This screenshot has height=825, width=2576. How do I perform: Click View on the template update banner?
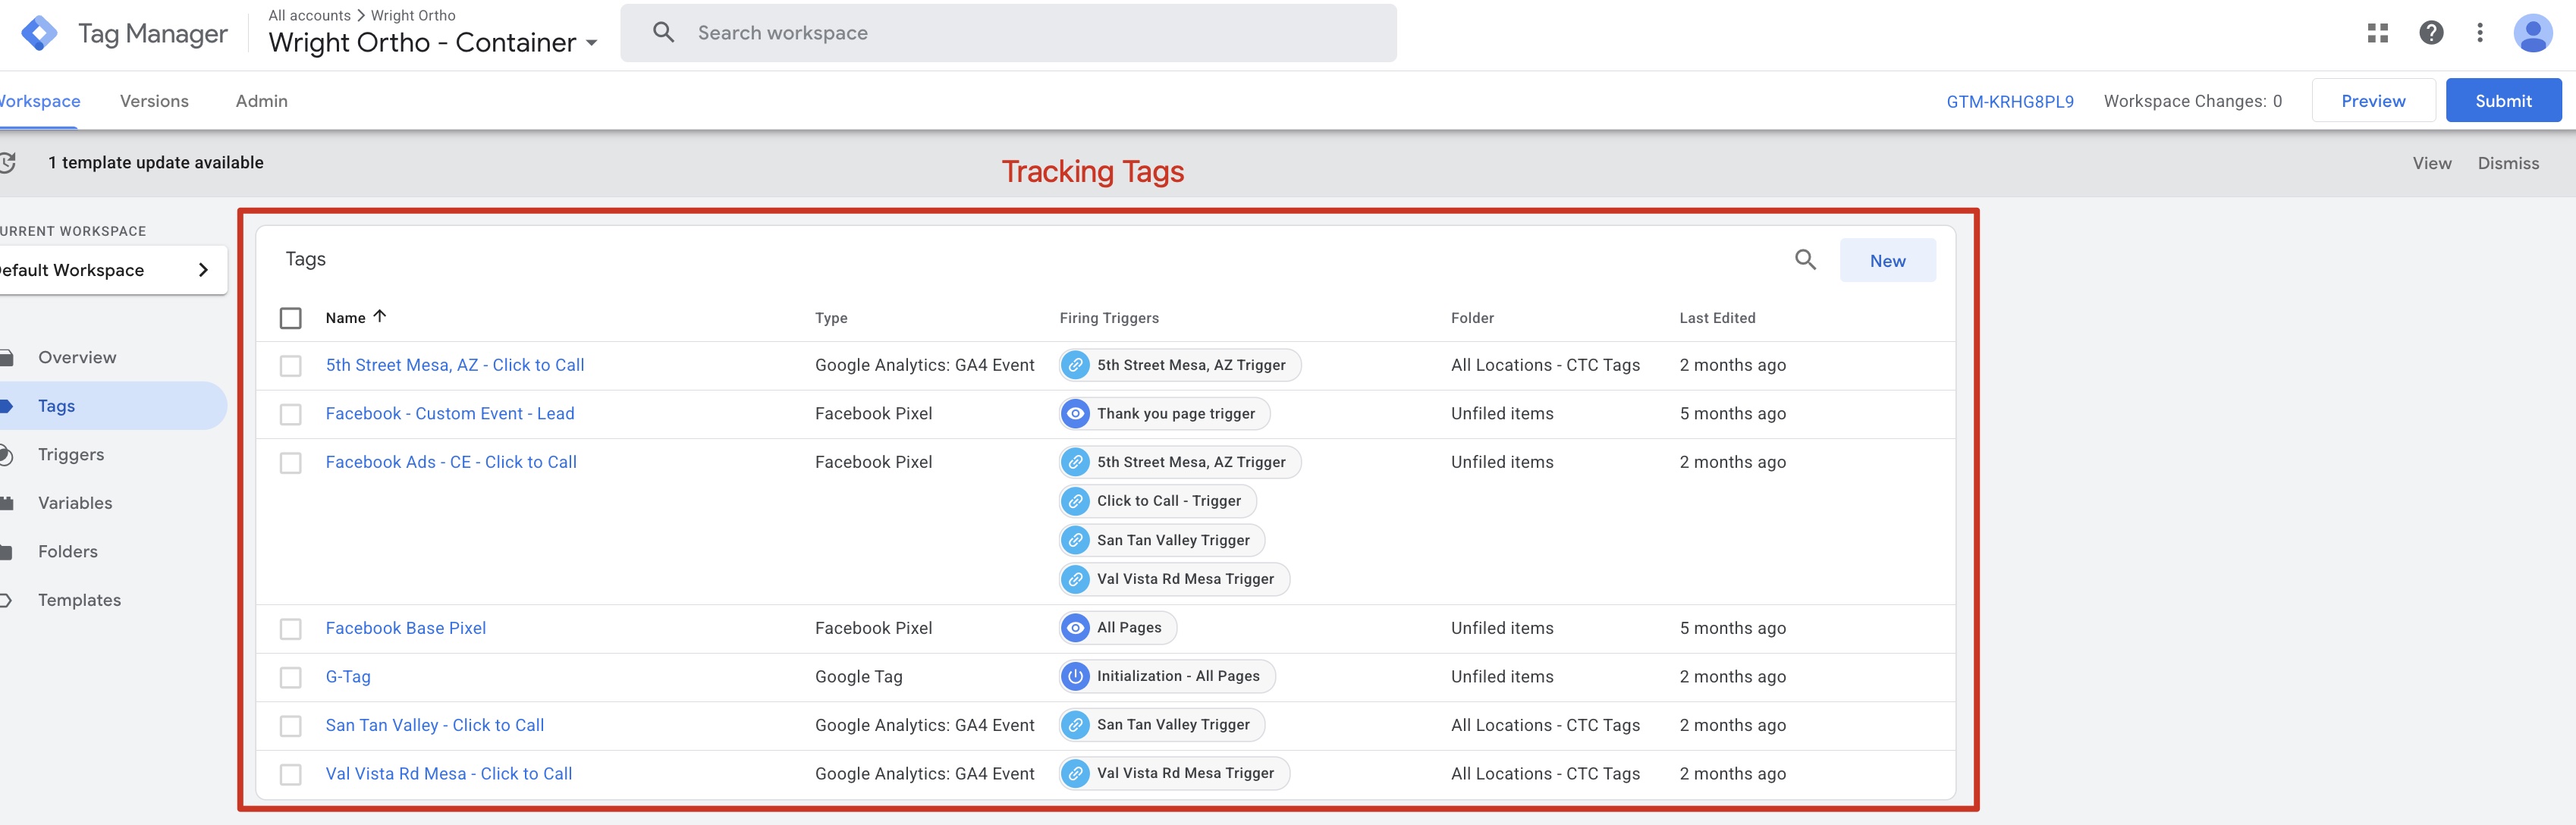click(2432, 163)
